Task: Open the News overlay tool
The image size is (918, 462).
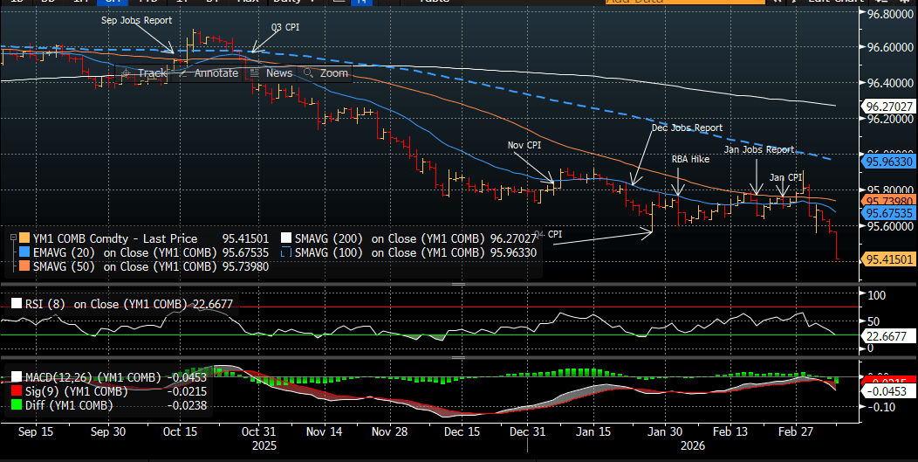Action: 271,73
